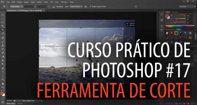Select the Gradient tool
The image size is (197, 105).
[3, 57]
